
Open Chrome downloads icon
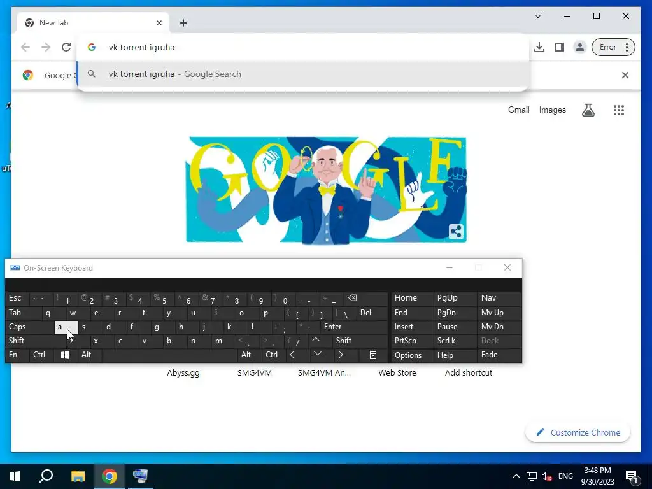[x=539, y=47]
